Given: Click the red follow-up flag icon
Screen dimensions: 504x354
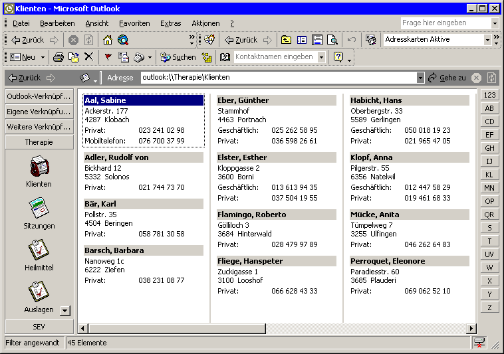Looking at the screenshot, I should tap(108, 57).
